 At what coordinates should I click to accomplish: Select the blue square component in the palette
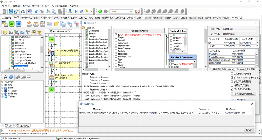18,24
